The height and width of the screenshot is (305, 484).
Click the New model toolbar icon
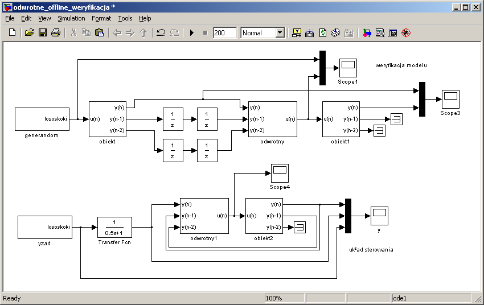pos(13,33)
